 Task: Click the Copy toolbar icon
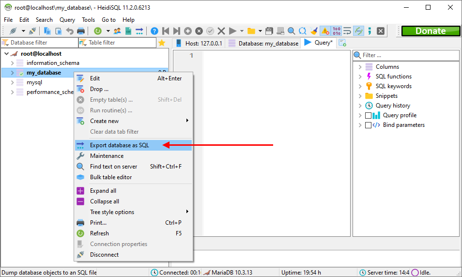tap(47, 31)
